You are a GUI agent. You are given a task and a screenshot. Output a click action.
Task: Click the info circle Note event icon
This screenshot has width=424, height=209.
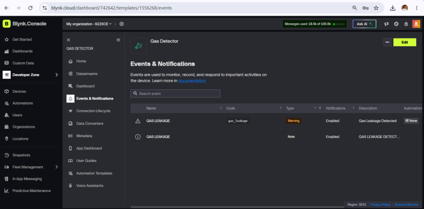(x=137, y=137)
